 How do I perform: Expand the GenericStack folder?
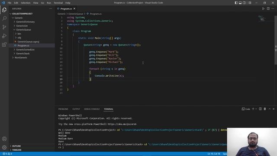[x=23, y=53]
